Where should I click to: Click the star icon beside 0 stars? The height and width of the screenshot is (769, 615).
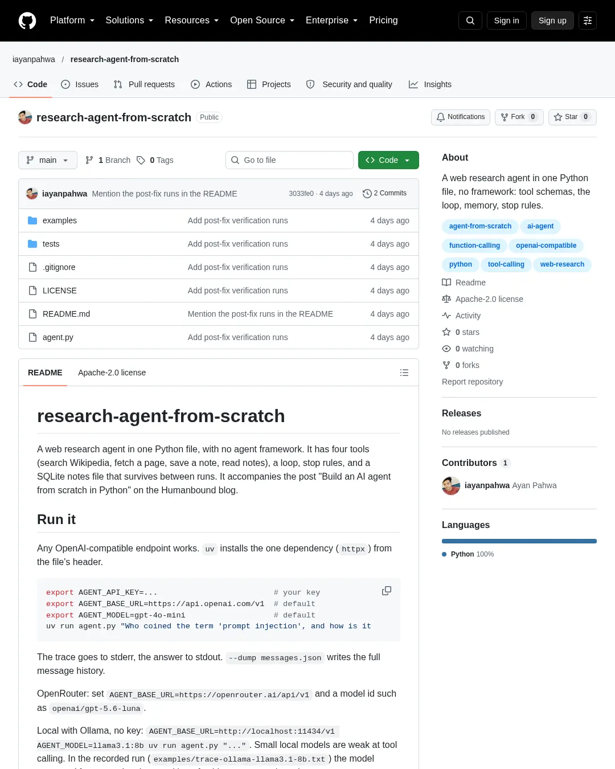446,332
